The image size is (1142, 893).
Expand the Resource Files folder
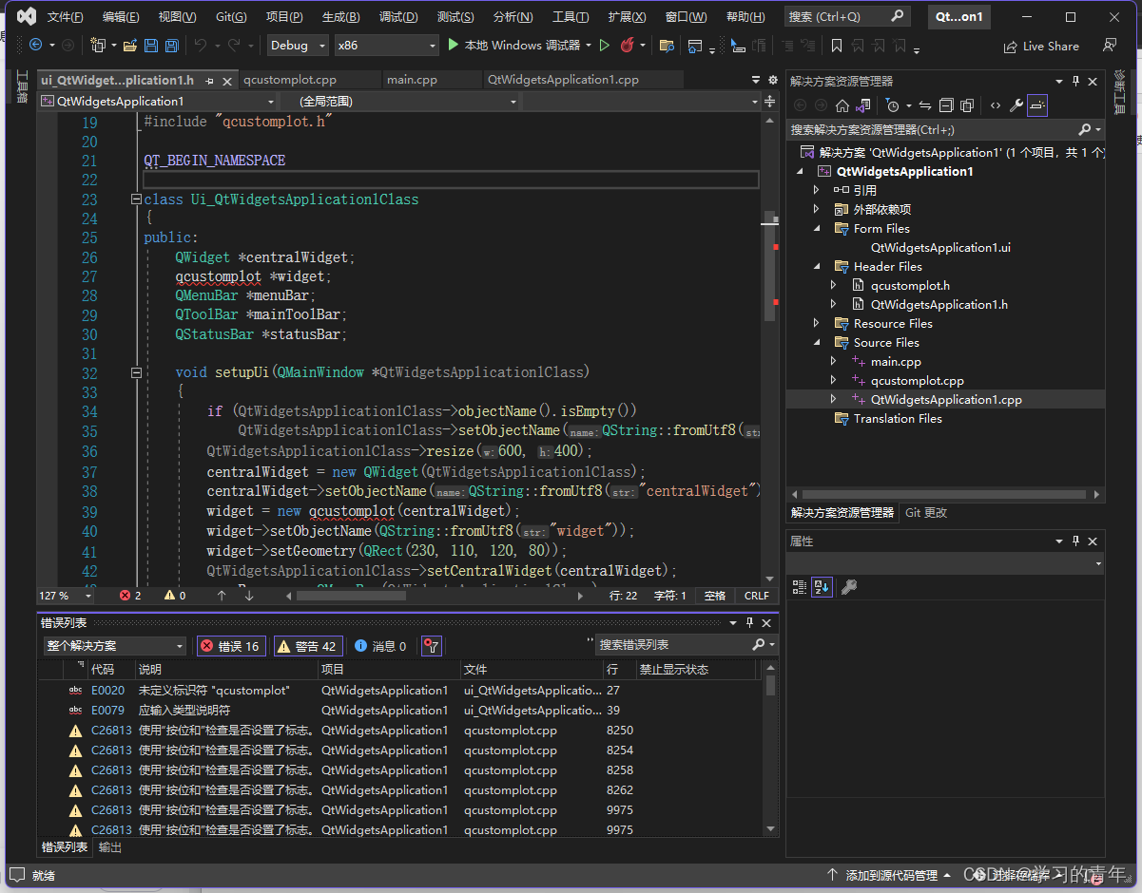817,323
